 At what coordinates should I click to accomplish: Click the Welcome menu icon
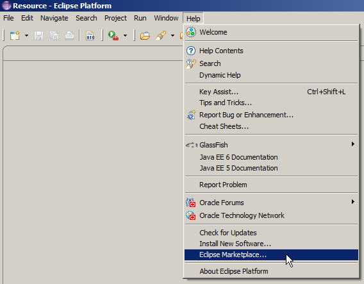[x=191, y=32]
